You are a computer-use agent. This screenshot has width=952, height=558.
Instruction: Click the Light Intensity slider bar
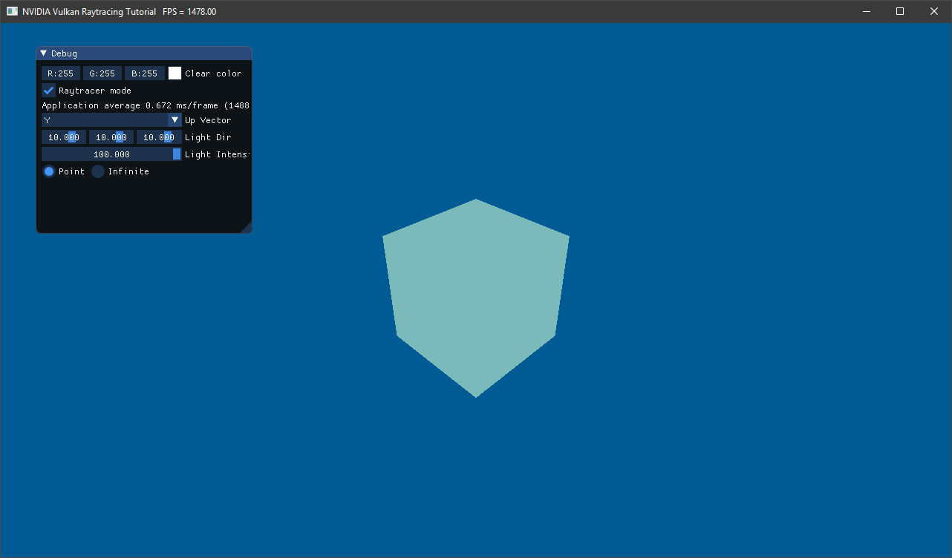[x=111, y=154]
